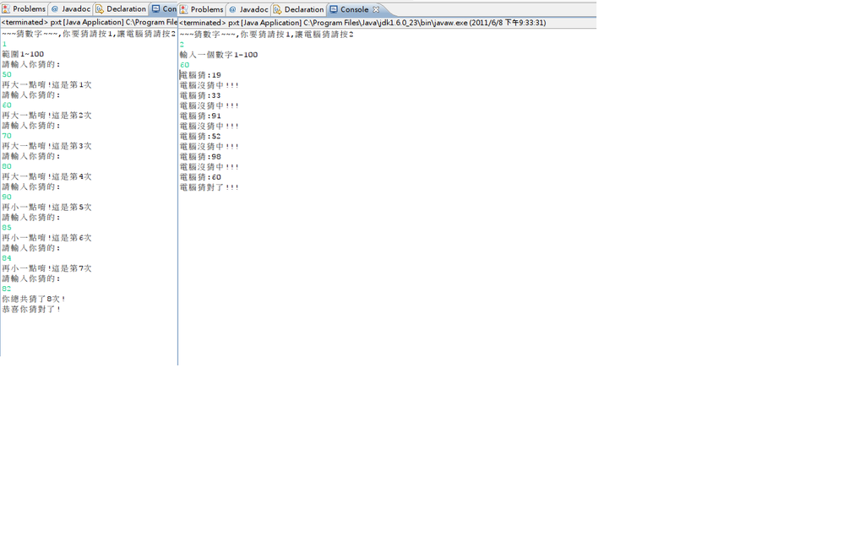Click the line ending '這是第6次'

point(47,237)
